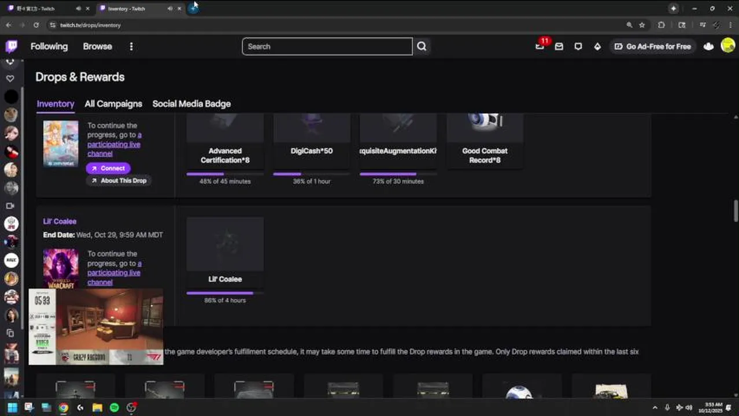Image resolution: width=739 pixels, height=416 pixels.
Task: Open the Get Bits diamond icon
Action: pyautogui.click(x=597, y=46)
